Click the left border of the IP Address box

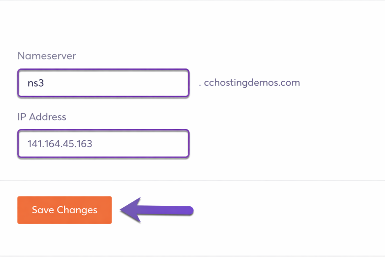[18, 144]
